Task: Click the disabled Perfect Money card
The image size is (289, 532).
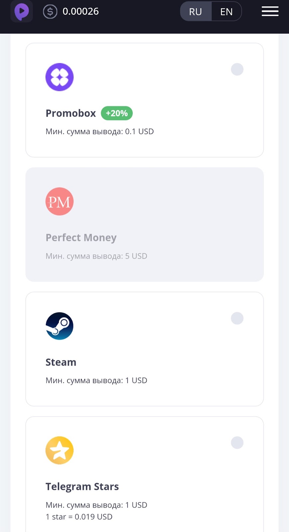Action: pos(145,224)
